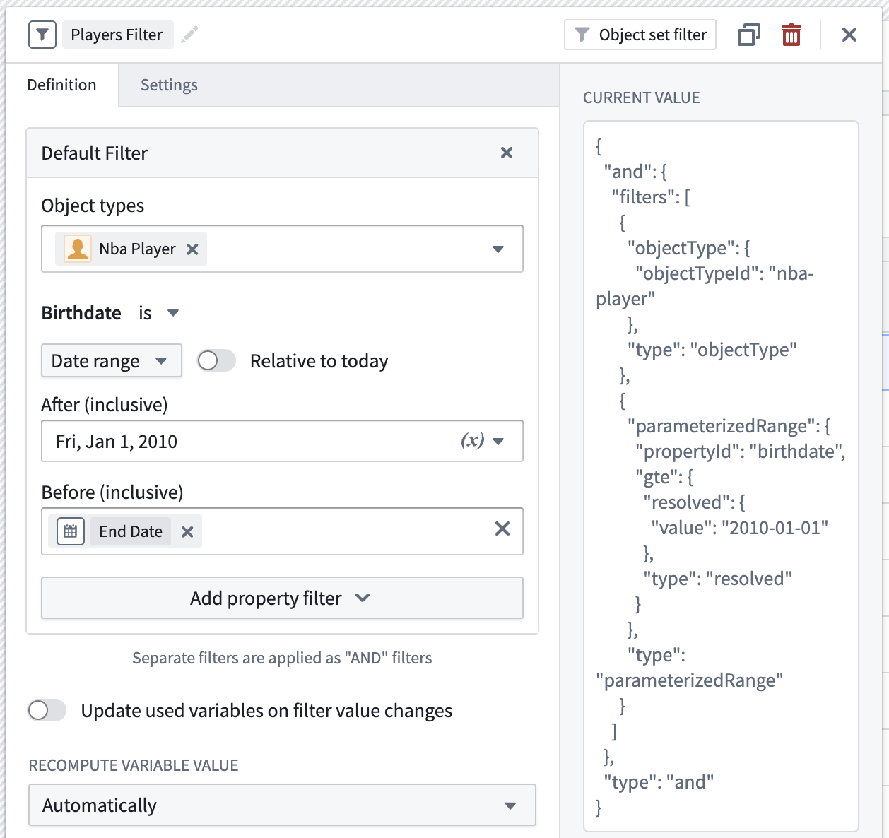Image resolution: width=889 pixels, height=838 pixels.
Task: Click the Default Filter header title
Action: pos(95,153)
